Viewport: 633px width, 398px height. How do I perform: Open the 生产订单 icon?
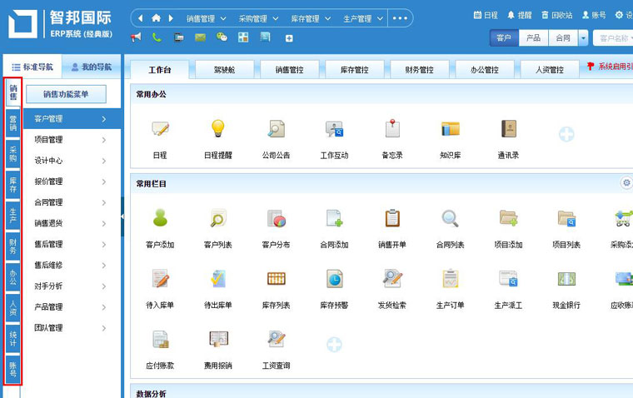[450, 280]
